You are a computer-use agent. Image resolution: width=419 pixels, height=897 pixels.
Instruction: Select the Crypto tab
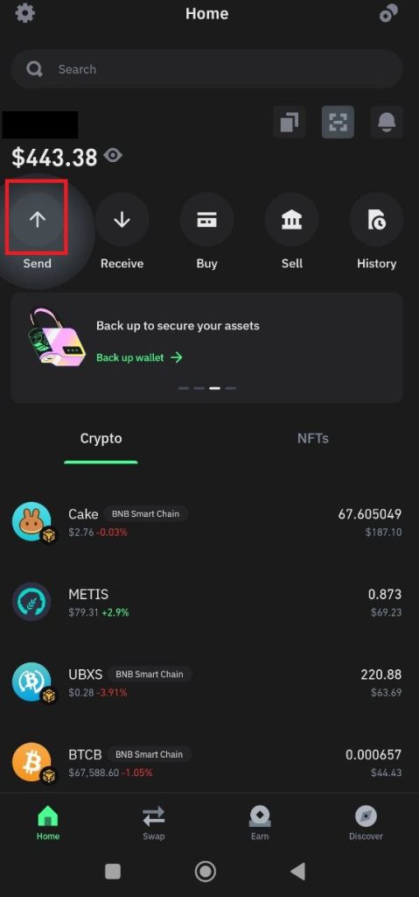tap(101, 439)
